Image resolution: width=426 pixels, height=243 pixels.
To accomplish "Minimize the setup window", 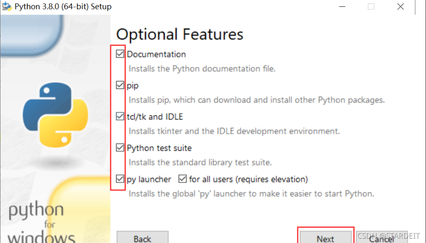I will tap(342, 7).
